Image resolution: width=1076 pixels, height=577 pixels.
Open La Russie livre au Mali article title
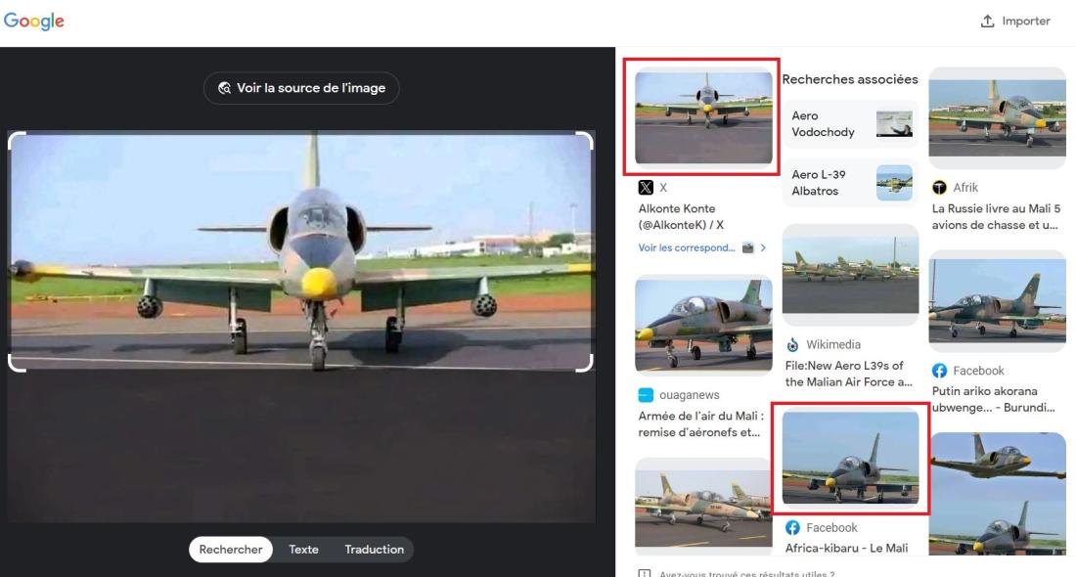click(996, 217)
